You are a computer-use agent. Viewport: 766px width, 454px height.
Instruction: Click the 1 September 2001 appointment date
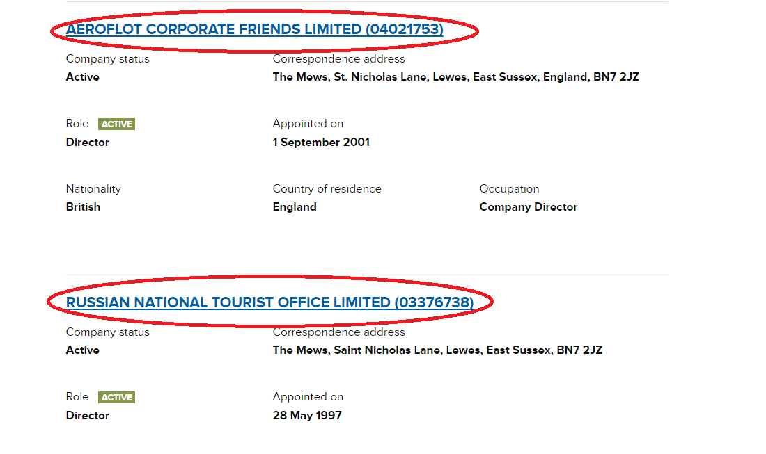(x=321, y=143)
